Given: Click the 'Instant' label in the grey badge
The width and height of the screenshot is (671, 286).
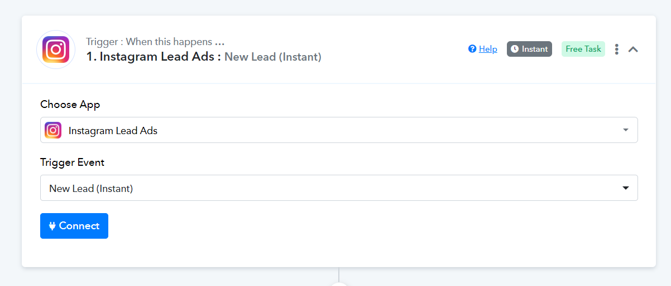Looking at the screenshot, I should tap(534, 49).
